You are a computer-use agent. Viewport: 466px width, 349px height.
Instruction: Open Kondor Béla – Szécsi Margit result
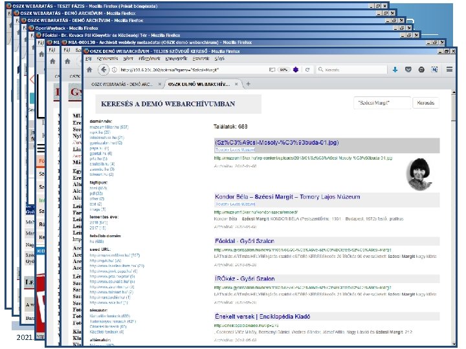[x=287, y=196]
